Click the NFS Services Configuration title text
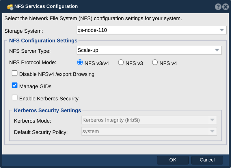 click(46, 6)
